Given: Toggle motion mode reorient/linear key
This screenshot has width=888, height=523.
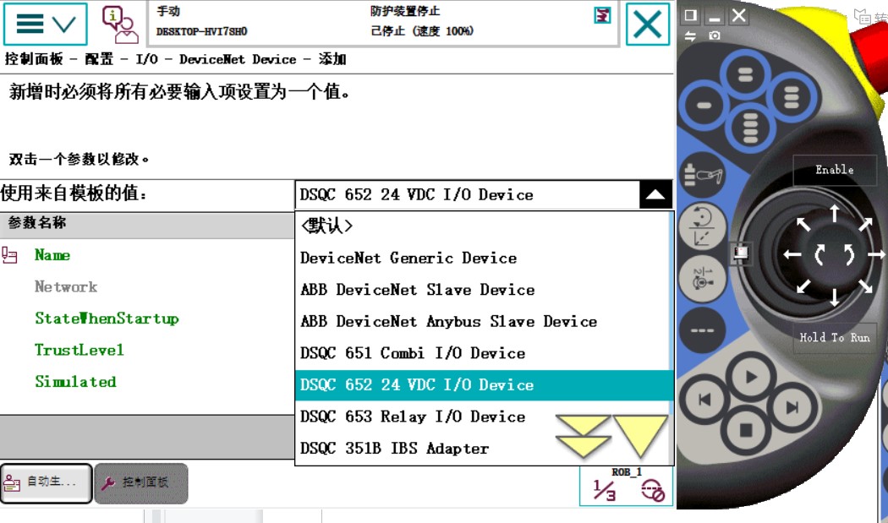Looking at the screenshot, I should 702,226.
